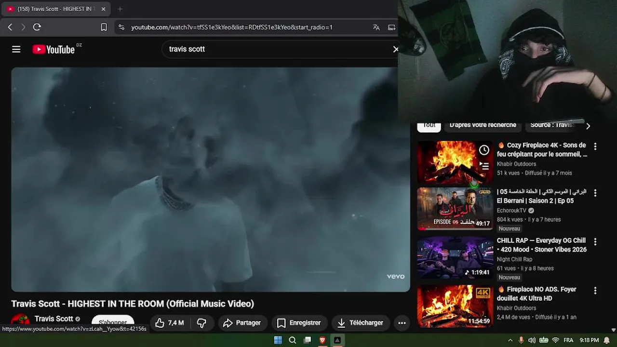Open options for El Berrani Saison 2 video
Screen dimensions: 617x347
tap(595, 193)
